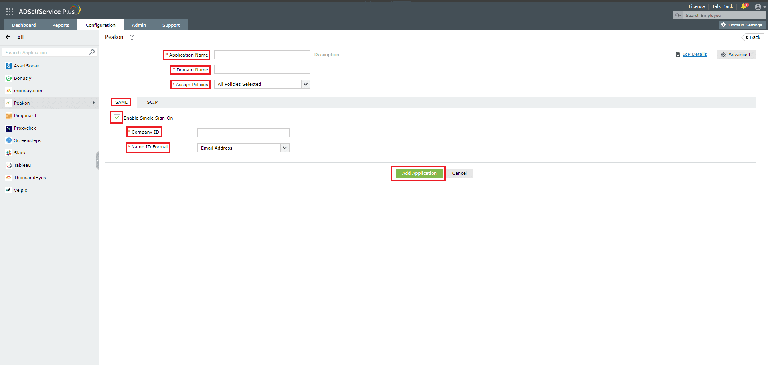The width and height of the screenshot is (768, 365).
Task: Select the Velpic app icon
Action: pos(9,190)
